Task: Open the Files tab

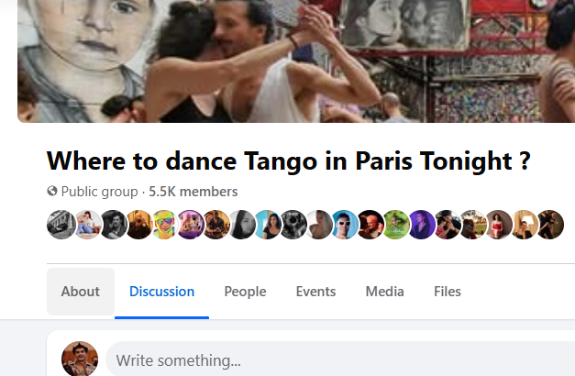Action: click(448, 292)
